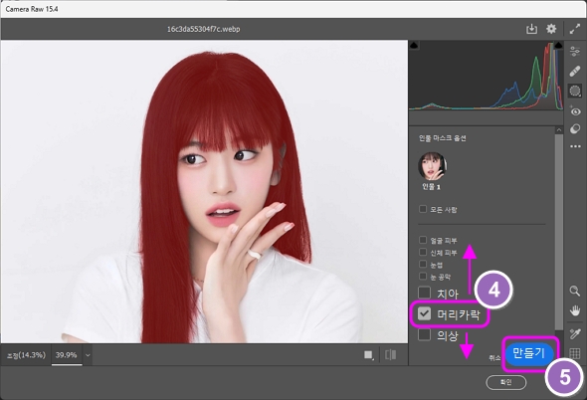
Task: Open the Presets overlapping circles icon
Action: tap(575, 128)
